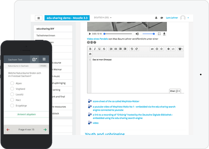Open Etherpad settings gear icon
This screenshot has height=149, width=209.
168,49
